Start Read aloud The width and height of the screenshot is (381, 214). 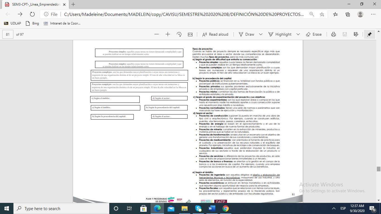pyautogui.click(x=215, y=34)
